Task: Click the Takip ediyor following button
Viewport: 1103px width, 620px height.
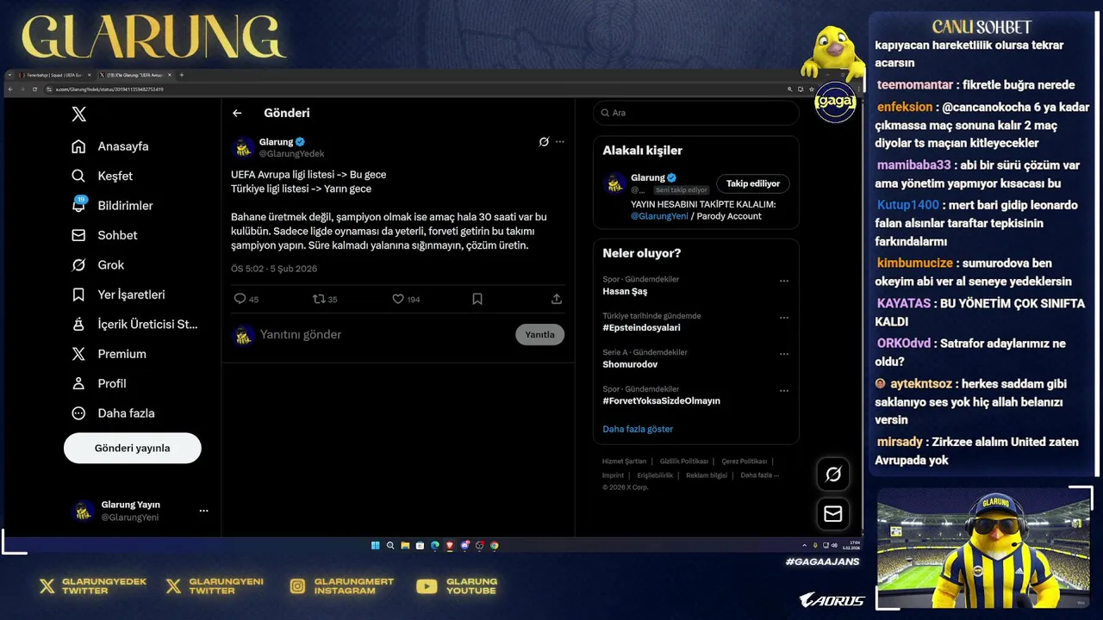Action: tap(753, 183)
